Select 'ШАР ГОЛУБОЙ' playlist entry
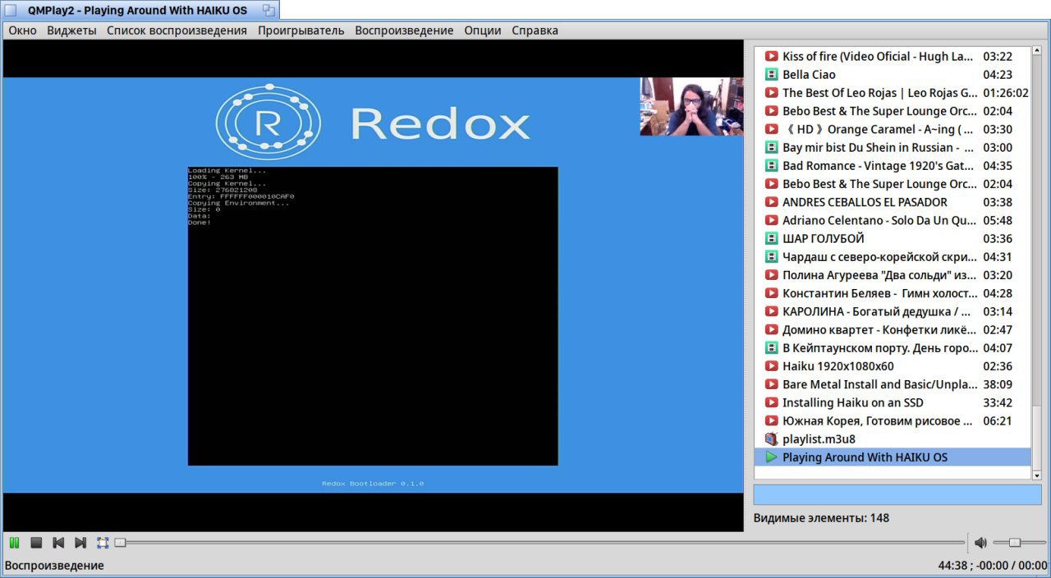Viewport: 1051px width, 578px height. (x=893, y=239)
